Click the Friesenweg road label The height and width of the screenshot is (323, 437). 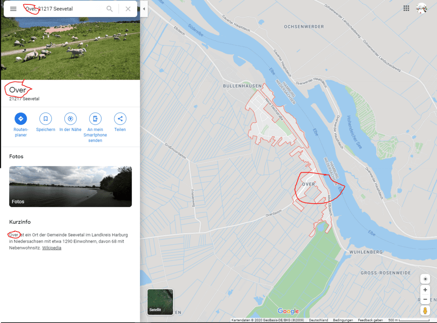(x=193, y=198)
